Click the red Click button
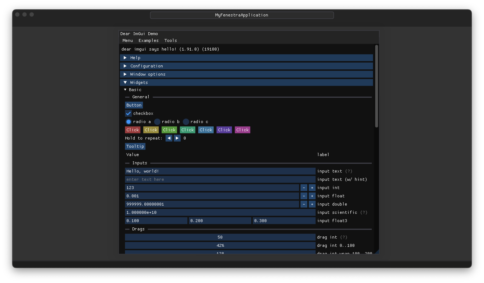The width and height of the screenshot is (484, 283). [132, 130]
